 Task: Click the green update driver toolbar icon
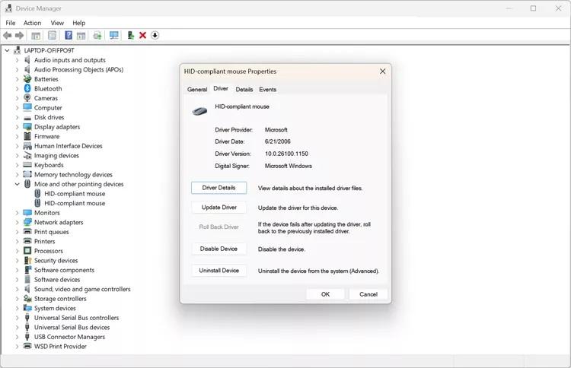tap(131, 35)
